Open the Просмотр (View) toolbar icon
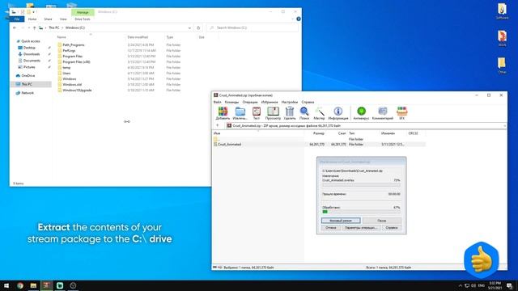The image size is (518, 291). 273,113
